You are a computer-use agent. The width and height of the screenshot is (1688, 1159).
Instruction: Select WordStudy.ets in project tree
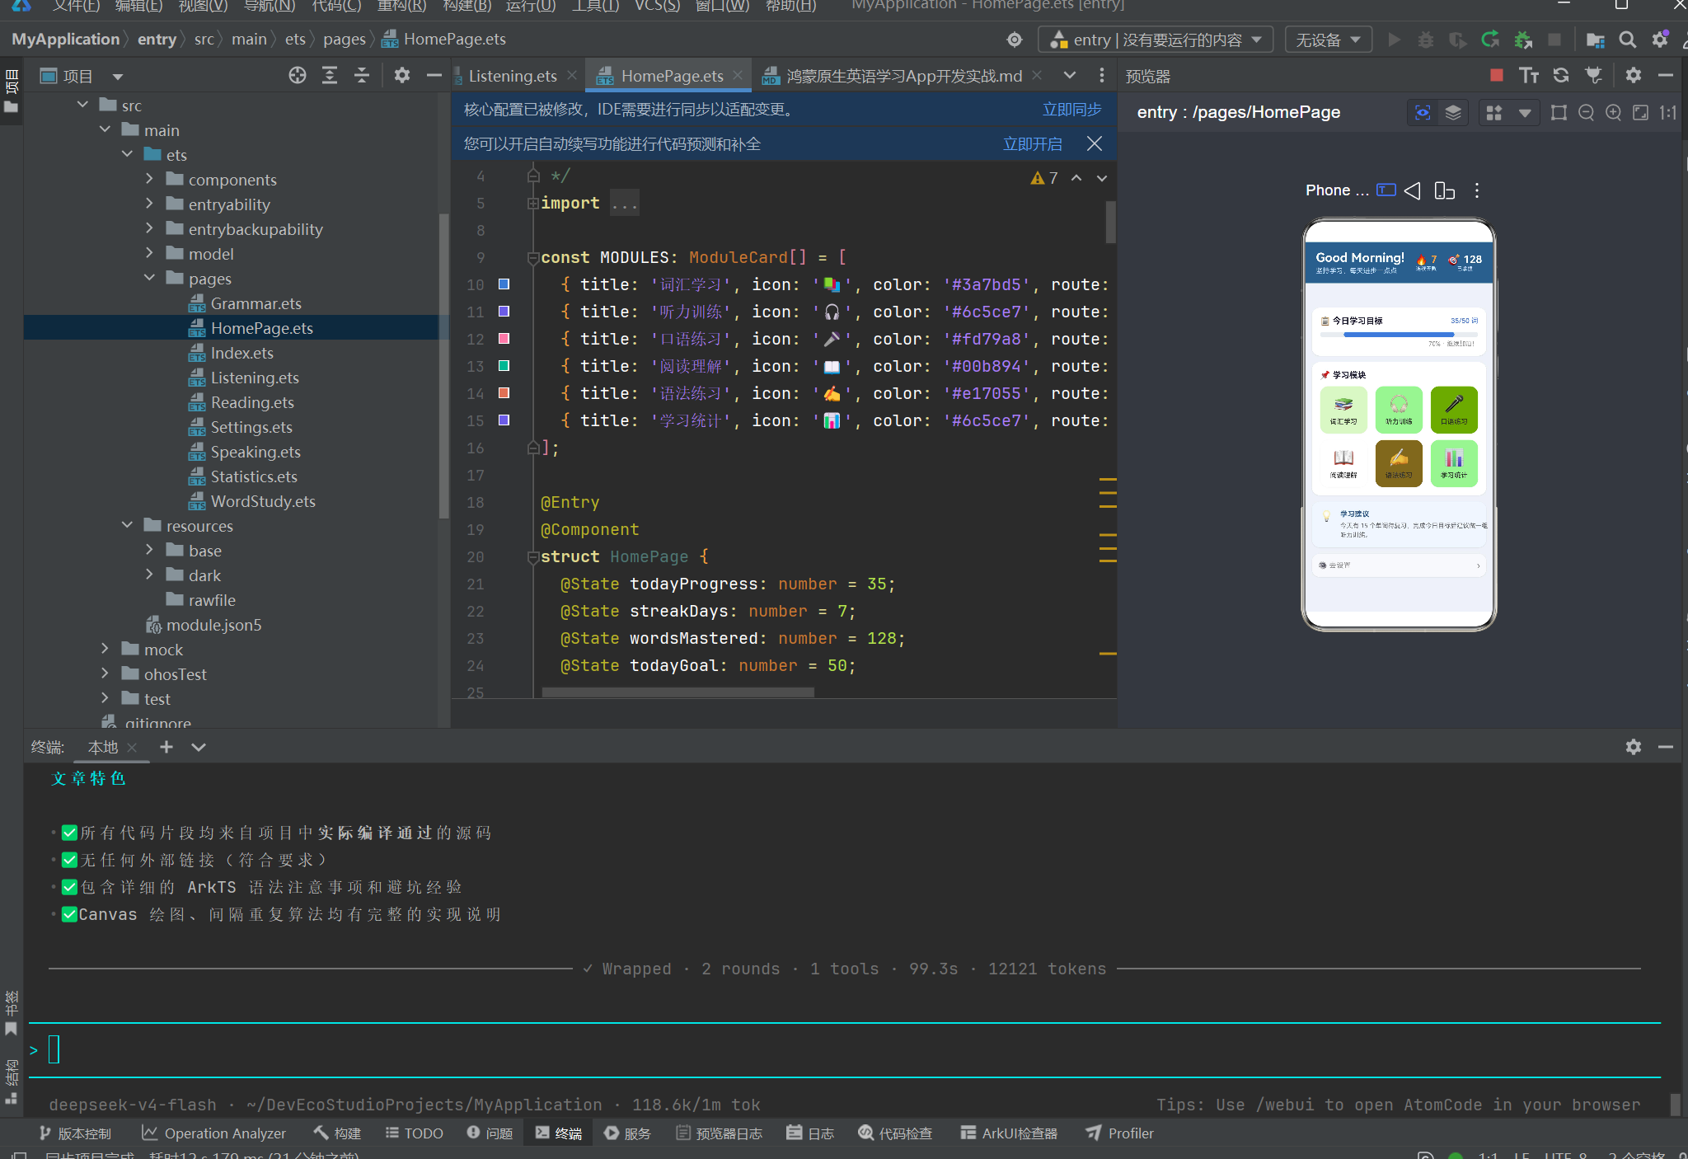coord(262,501)
